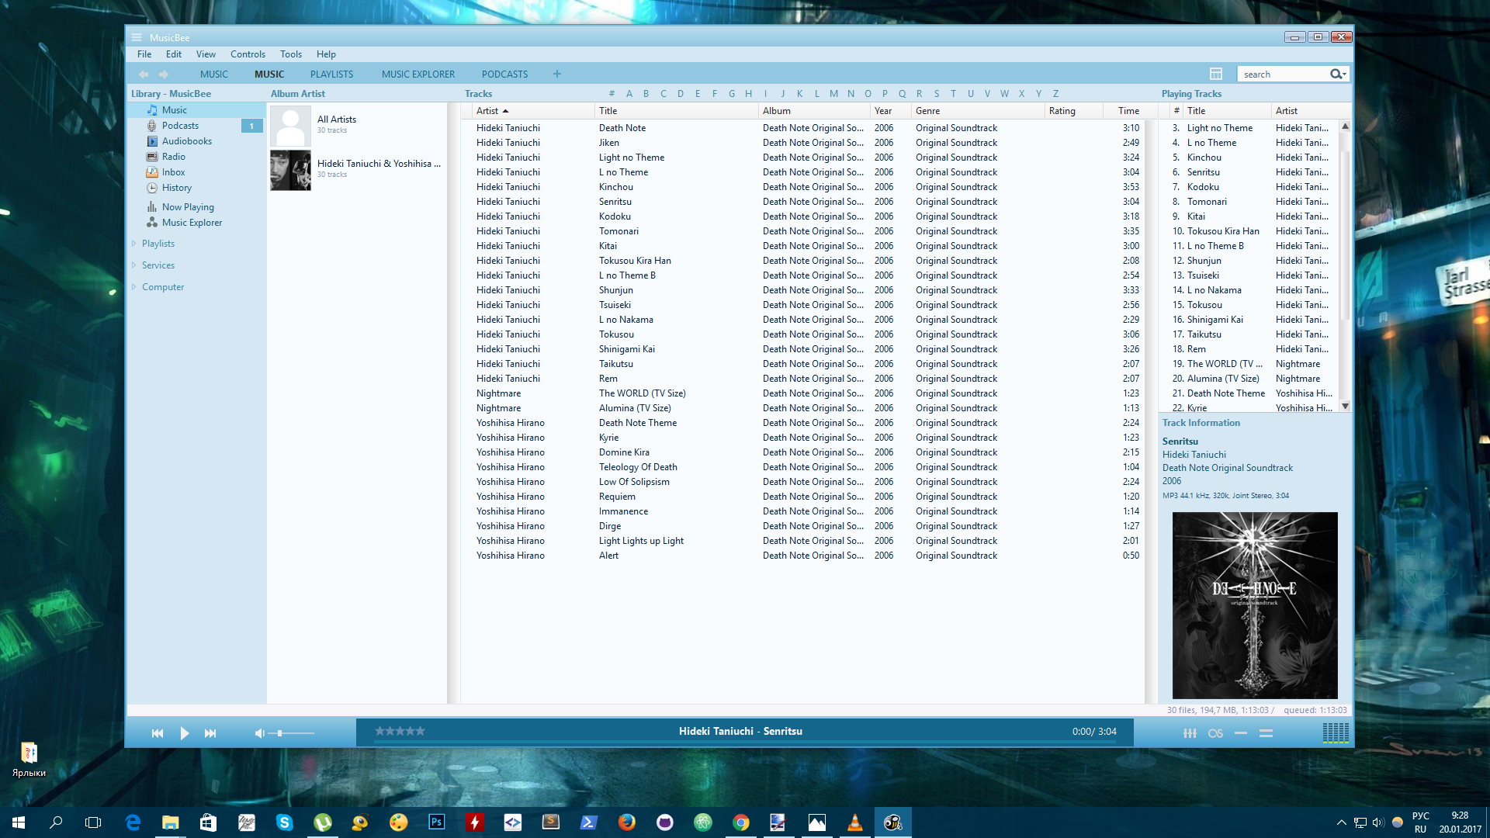Viewport: 1490px width, 838px height.
Task: Select Audiobooks in the sidebar
Action: [197, 141]
